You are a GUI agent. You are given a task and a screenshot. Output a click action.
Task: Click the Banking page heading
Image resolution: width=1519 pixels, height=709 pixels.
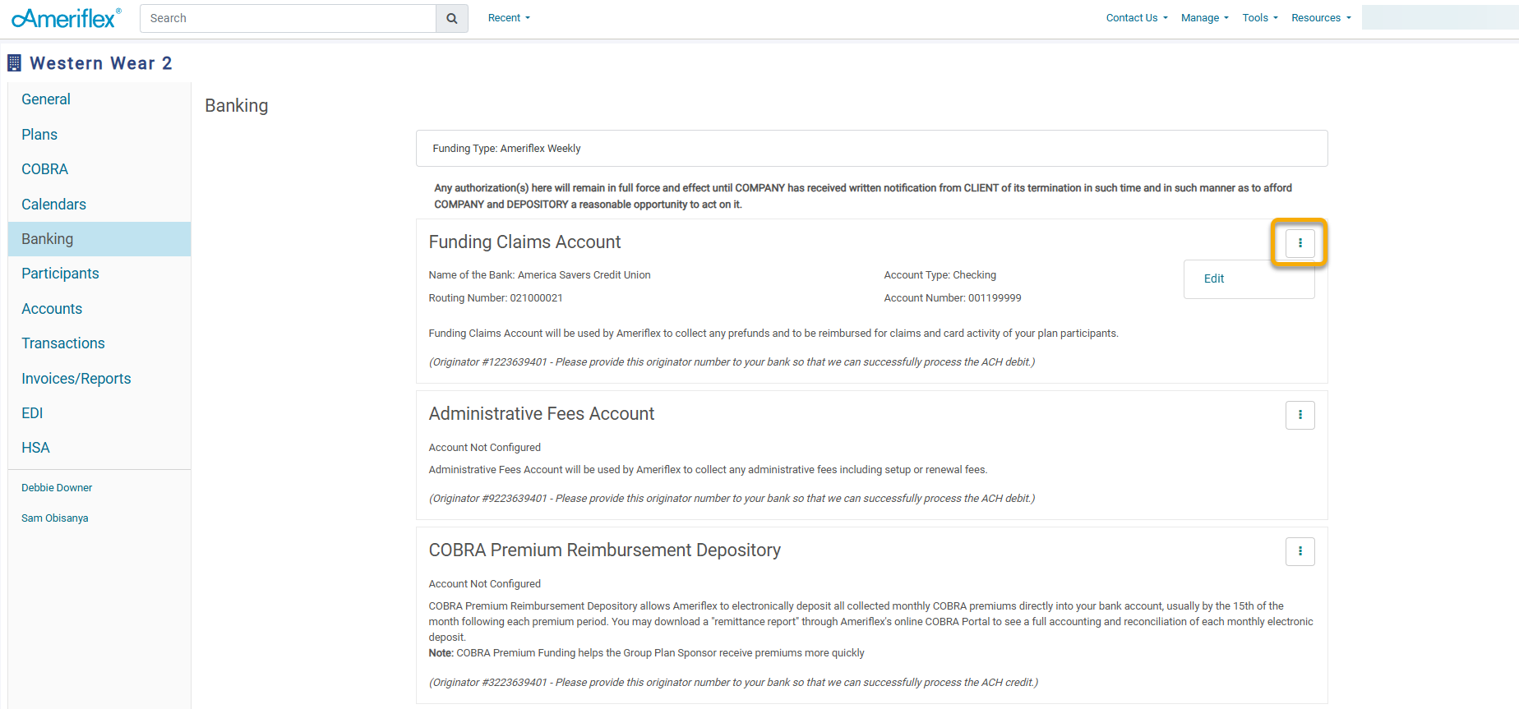point(237,106)
